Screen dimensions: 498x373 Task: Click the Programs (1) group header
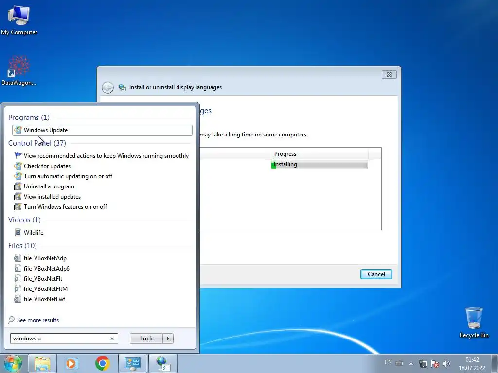coord(29,118)
